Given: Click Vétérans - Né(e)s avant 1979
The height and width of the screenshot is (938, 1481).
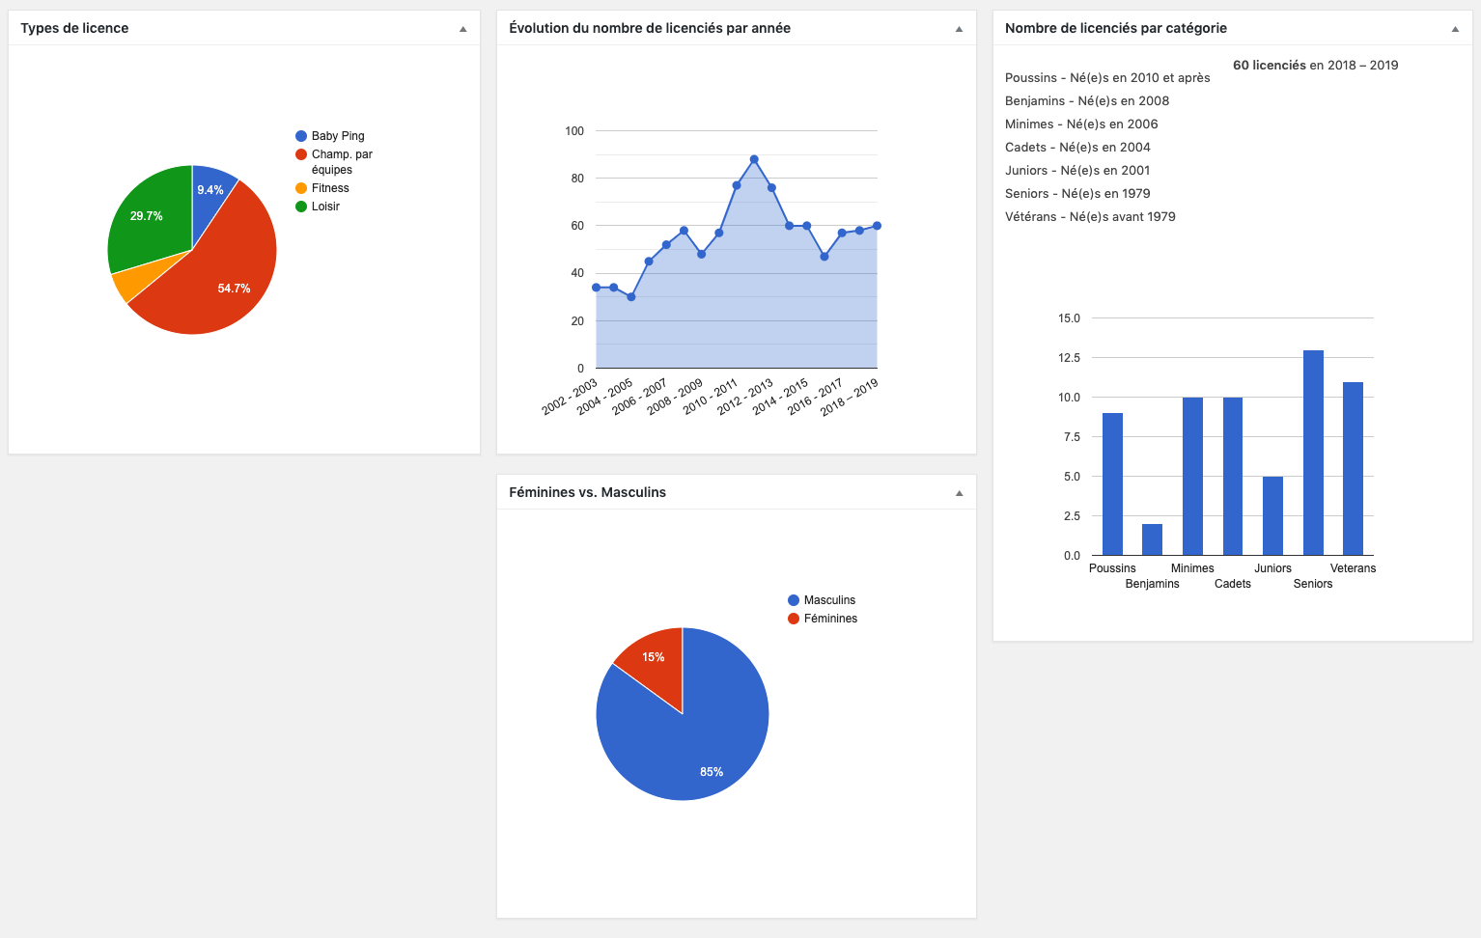Looking at the screenshot, I should [x=1090, y=217].
